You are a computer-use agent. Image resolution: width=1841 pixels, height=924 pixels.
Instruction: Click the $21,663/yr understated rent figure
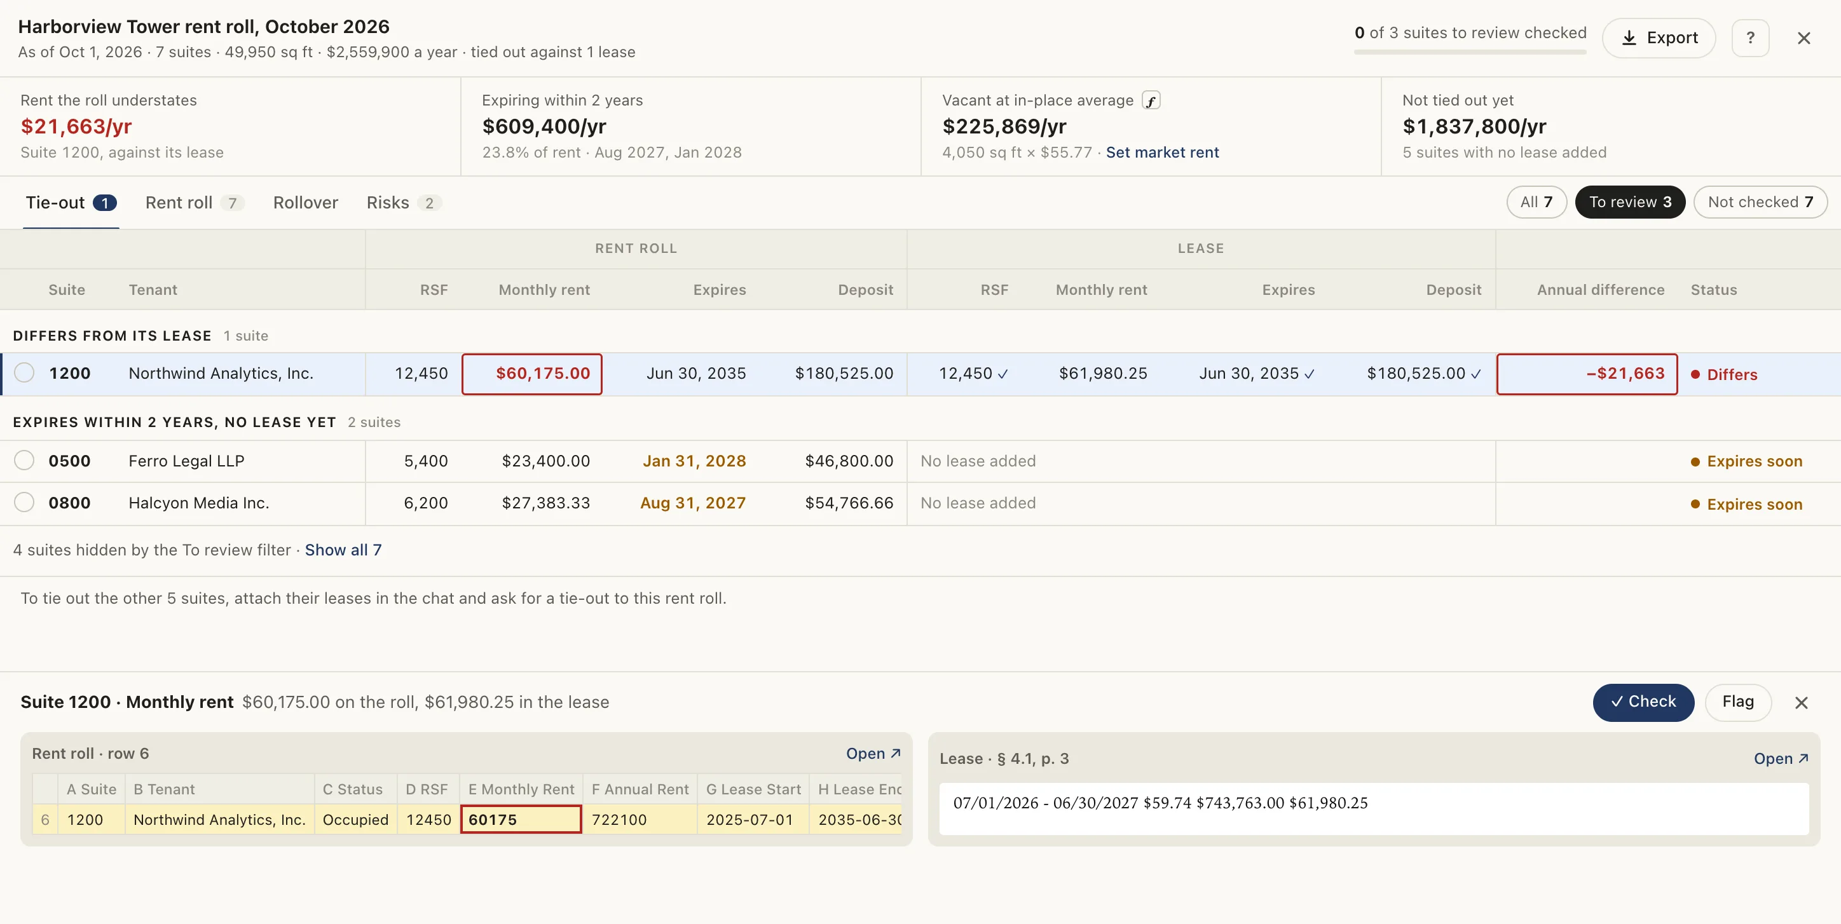pyautogui.click(x=76, y=126)
